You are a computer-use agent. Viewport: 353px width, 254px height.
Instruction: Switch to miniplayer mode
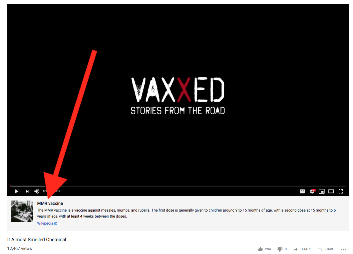(322, 191)
